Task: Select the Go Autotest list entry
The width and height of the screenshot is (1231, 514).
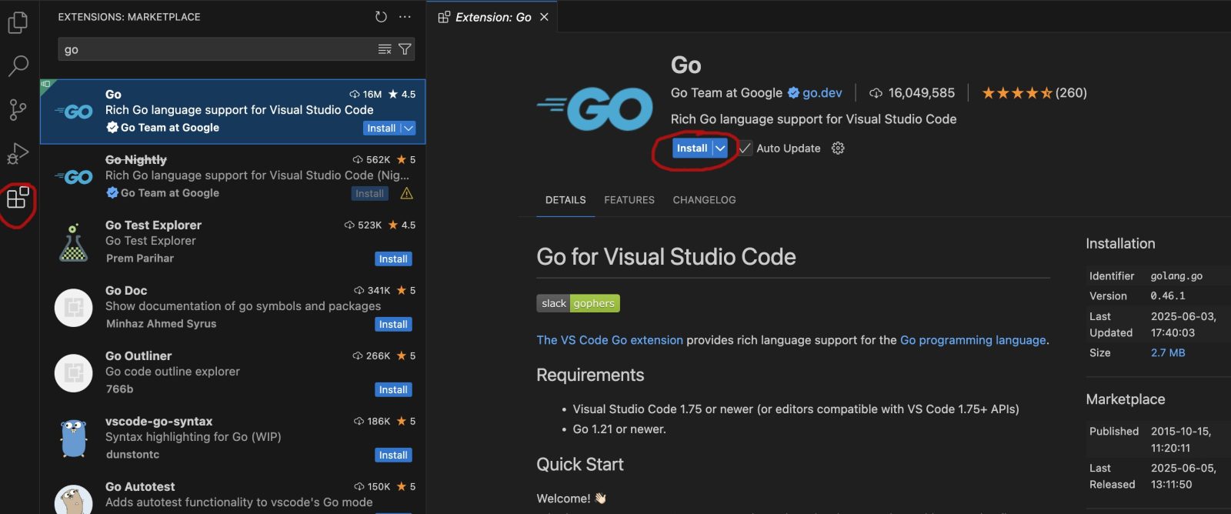Action: tap(232, 493)
